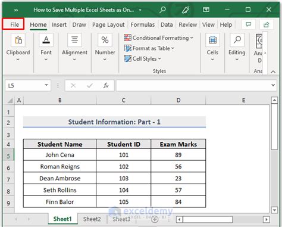This screenshot has height=227, width=282.
Task: Click the cell 'Seth Rollins'
Action: pyautogui.click(x=59, y=190)
